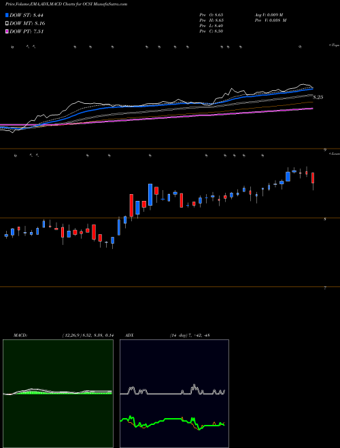
Task: Click the price axis label 7
Action: pos(325,288)
